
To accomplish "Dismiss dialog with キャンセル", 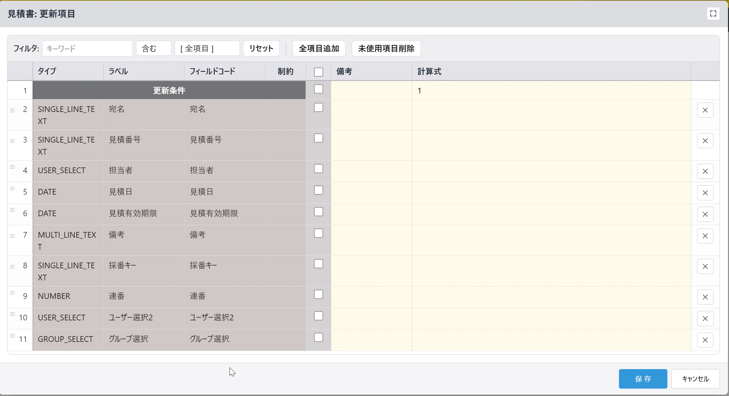I will [695, 379].
